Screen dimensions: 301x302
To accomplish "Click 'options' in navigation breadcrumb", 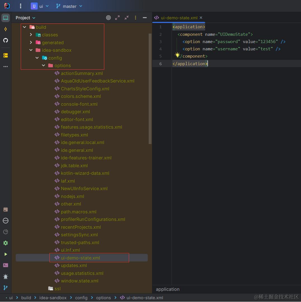I will [x=103, y=298].
